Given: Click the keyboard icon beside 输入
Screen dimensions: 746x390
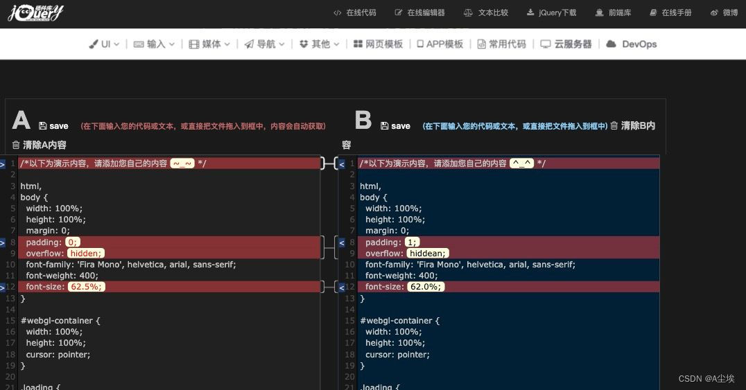Looking at the screenshot, I should (139, 44).
